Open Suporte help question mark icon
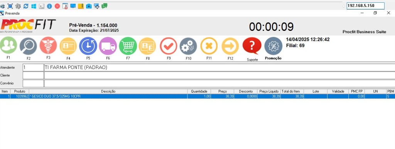Screen dimensions: 395x149 [252, 46]
